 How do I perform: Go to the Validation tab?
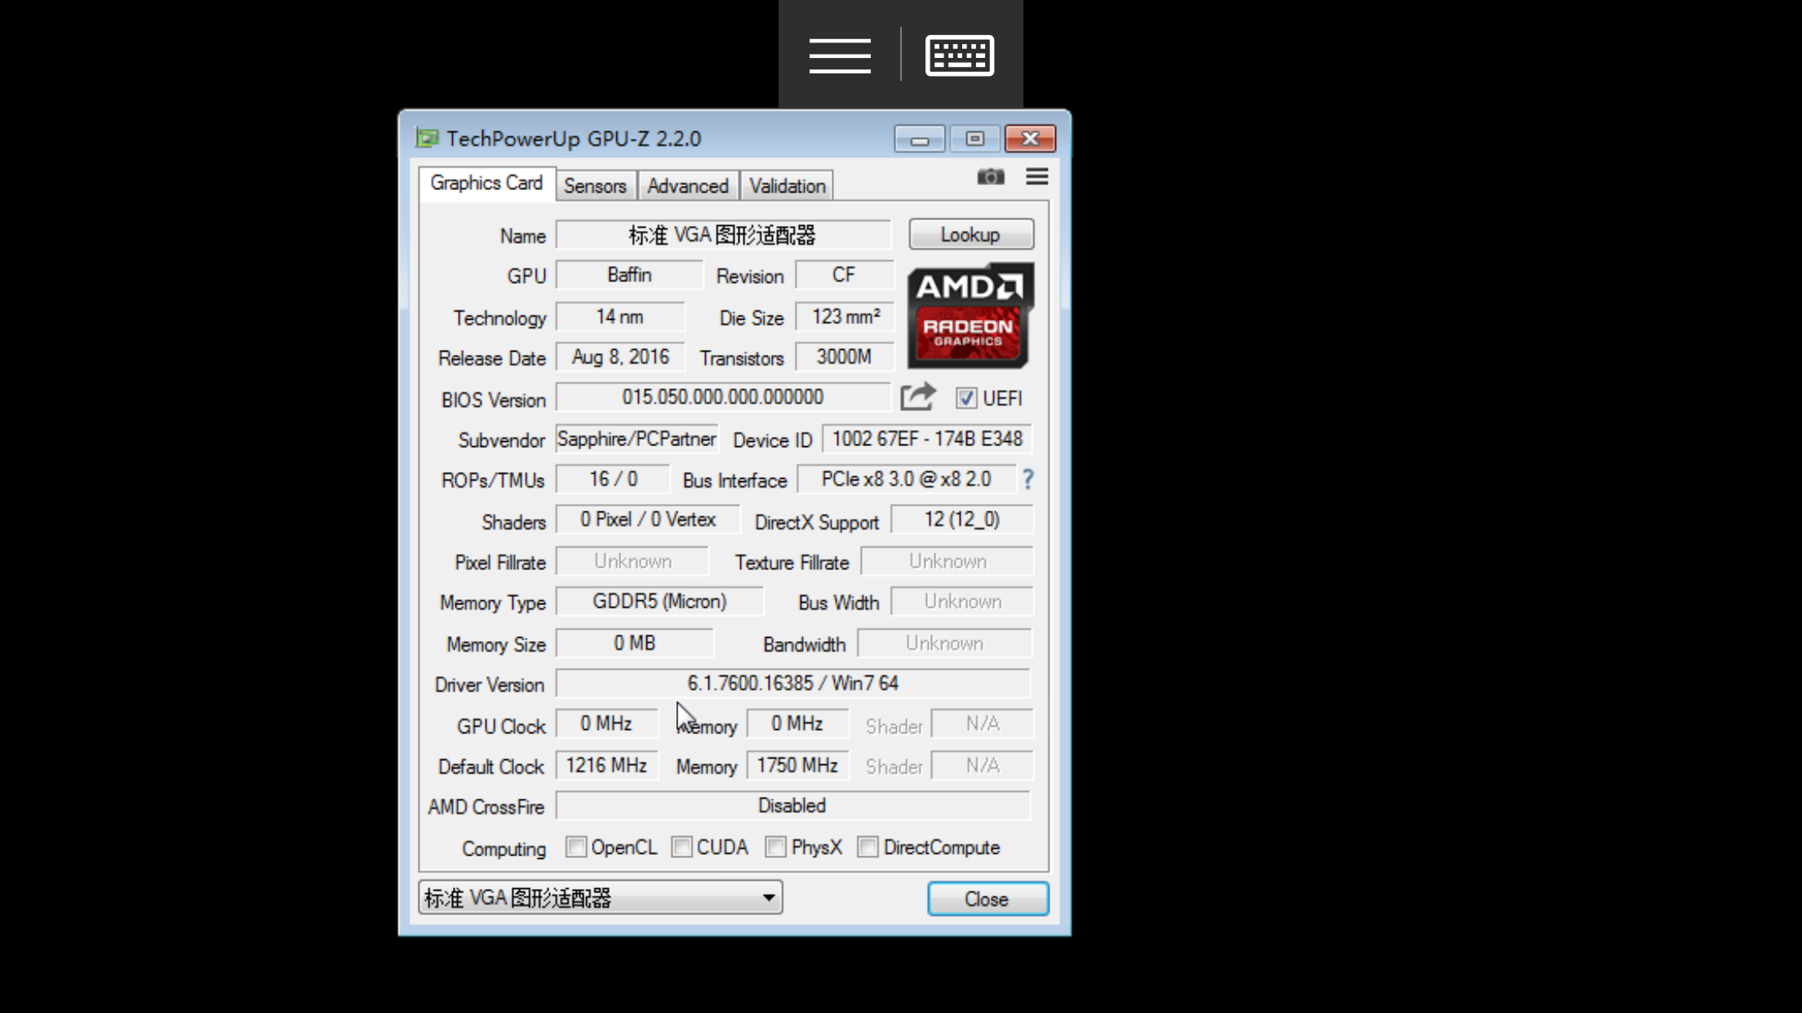pyautogui.click(x=788, y=186)
